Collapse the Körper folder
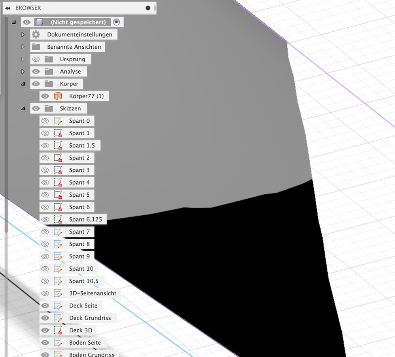Image resolution: width=395 pixels, height=357 pixels. (23, 84)
